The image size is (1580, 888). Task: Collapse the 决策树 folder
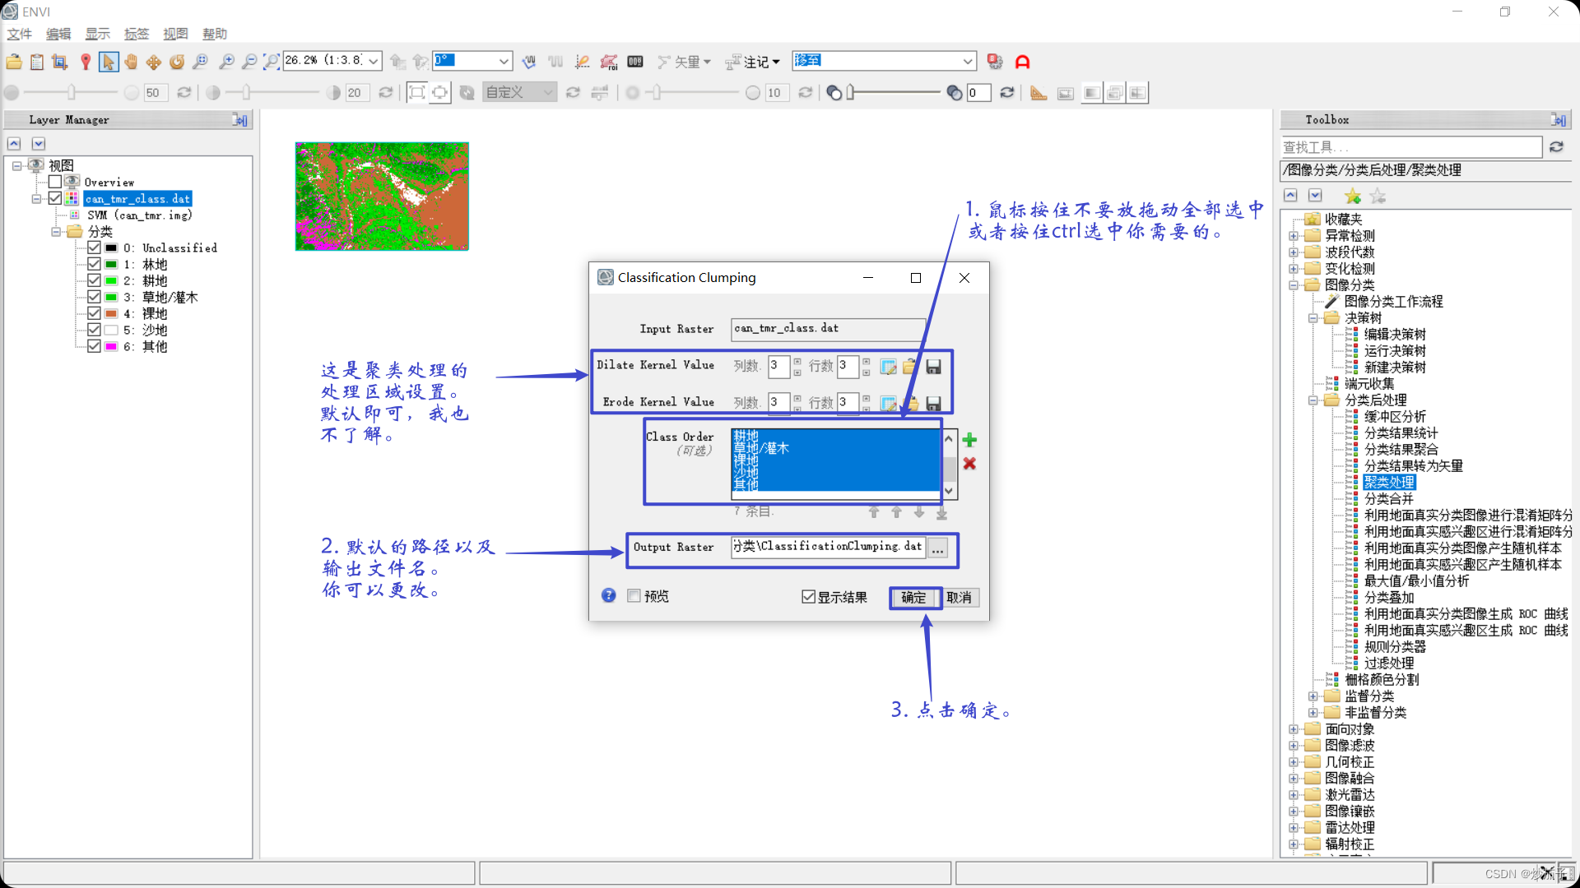click(1313, 318)
